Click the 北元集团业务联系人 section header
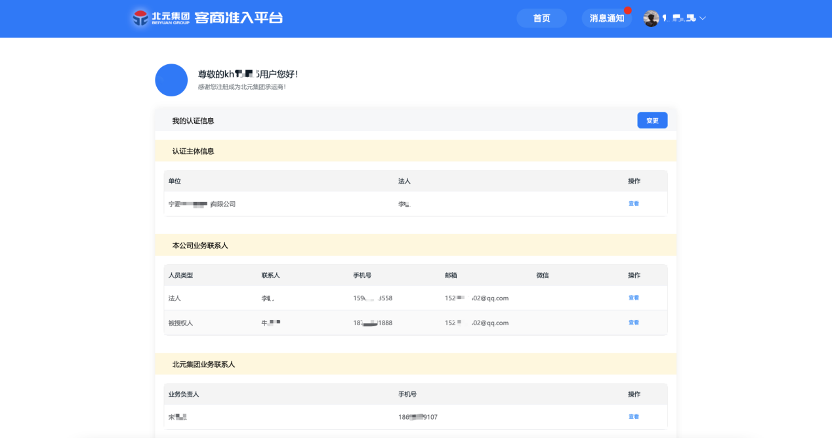The width and height of the screenshot is (832, 438). (x=203, y=364)
